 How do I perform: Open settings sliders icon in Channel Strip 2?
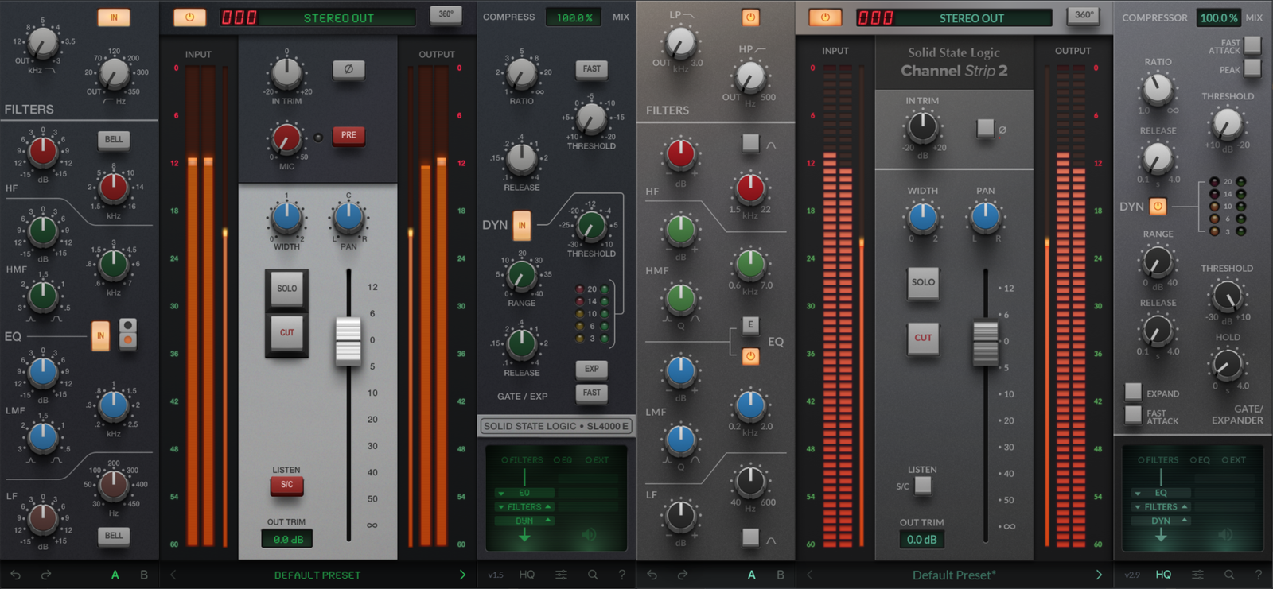tap(1197, 575)
